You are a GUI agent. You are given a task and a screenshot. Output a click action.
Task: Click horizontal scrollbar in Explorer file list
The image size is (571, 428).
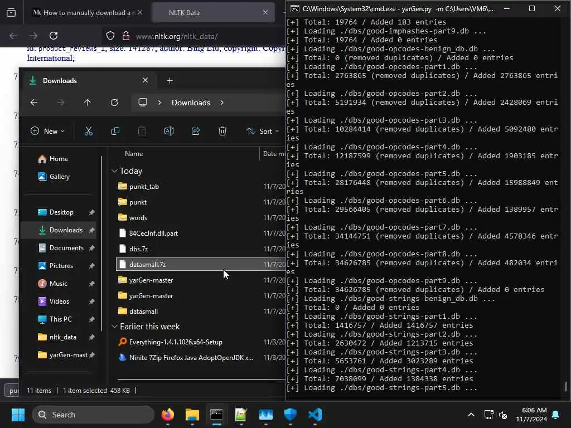pyautogui.click(x=201, y=380)
